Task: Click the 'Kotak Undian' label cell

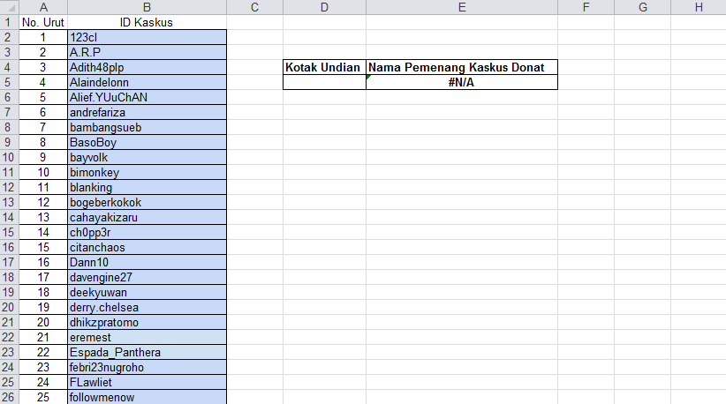Action: coord(324,68)
